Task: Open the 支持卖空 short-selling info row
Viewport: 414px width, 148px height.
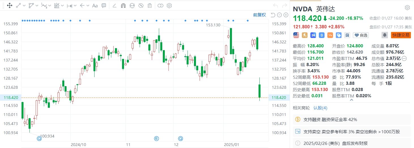Action: tap(352, 132)
